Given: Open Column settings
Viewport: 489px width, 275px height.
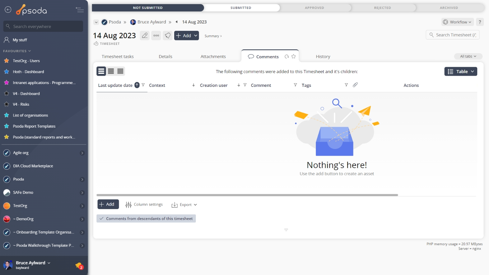Looking at the screenshot, I should [144, 205].
